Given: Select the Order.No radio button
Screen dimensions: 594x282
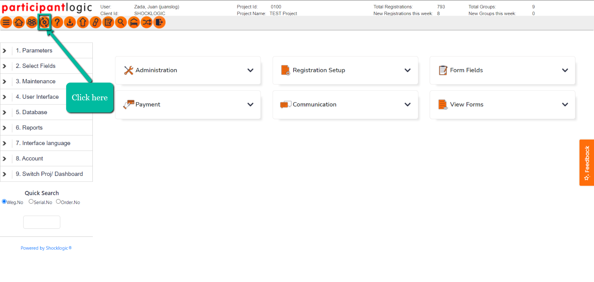Looking at the screenshot, I should point(58,201).
